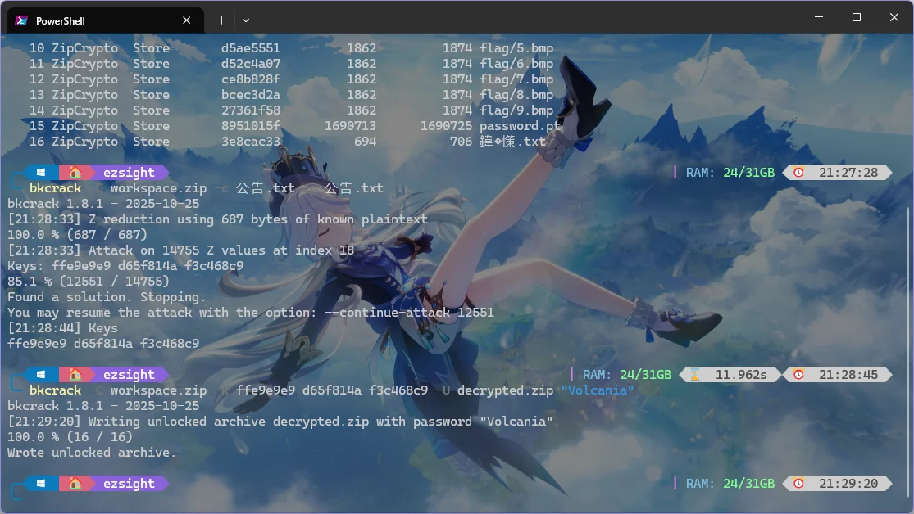Click the PowerShell icon in the tab
This screenshot has width=914, height=514.
coord(22,20)
